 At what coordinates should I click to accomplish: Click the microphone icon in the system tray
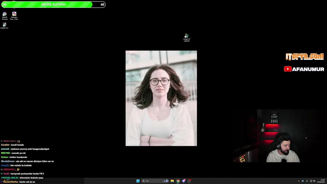tap(307, 181)
